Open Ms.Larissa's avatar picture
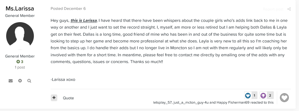This screenshot has height=111, width=299. (x=20, y=36)
